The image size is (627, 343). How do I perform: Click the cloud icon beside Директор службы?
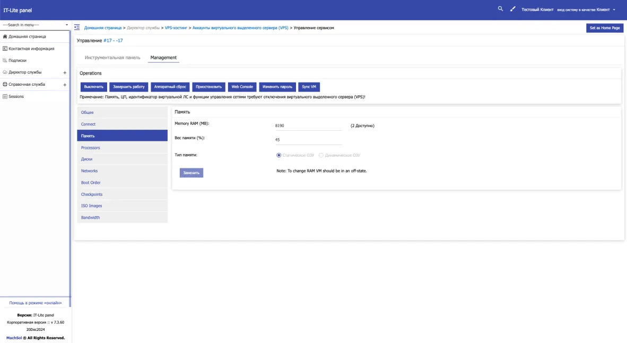[x=5, y=72]
